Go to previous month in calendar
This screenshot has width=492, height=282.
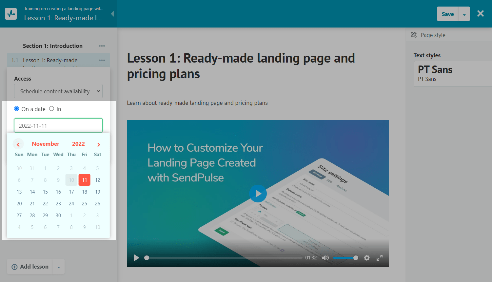click(18, 144)
